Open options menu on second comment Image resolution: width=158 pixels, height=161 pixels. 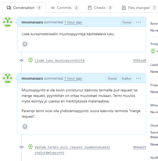coord(139,79)
